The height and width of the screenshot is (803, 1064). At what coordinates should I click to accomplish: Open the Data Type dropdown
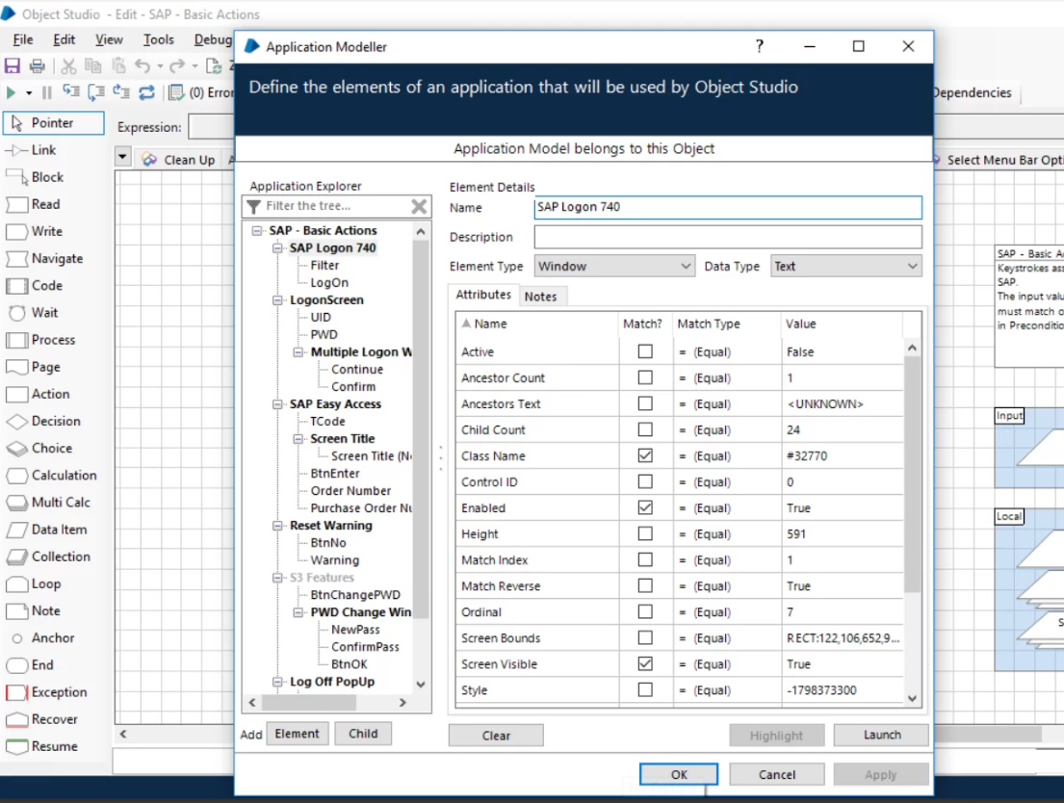tap(846, 266)
